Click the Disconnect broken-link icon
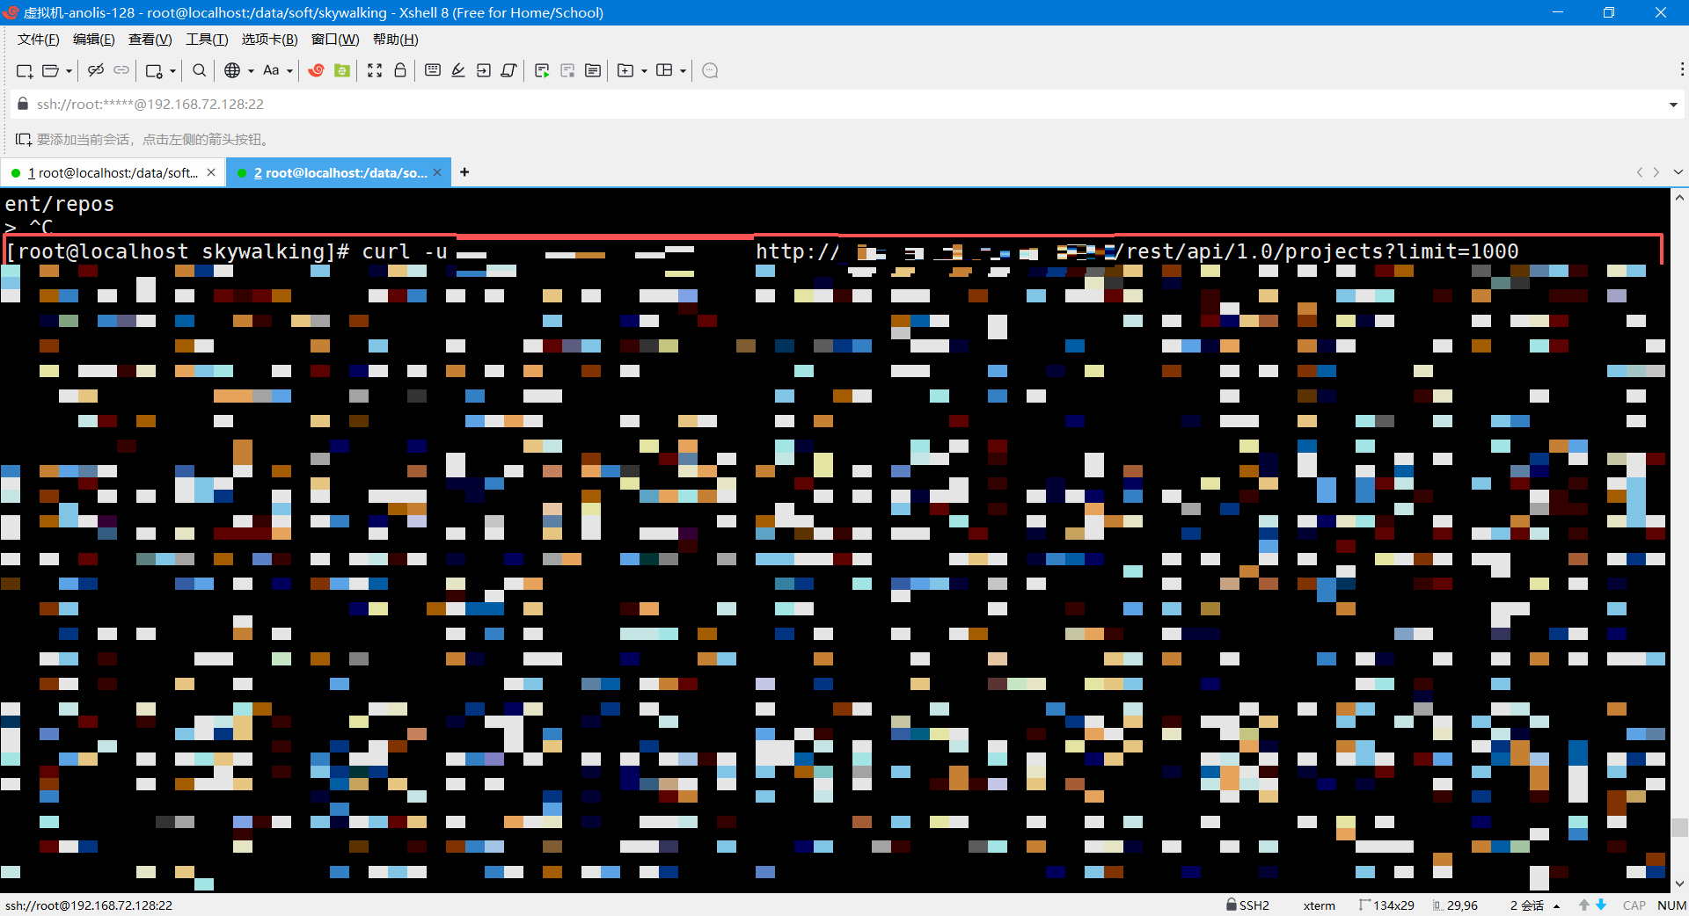Screen dimensions: 1689x916 [96, 70]
